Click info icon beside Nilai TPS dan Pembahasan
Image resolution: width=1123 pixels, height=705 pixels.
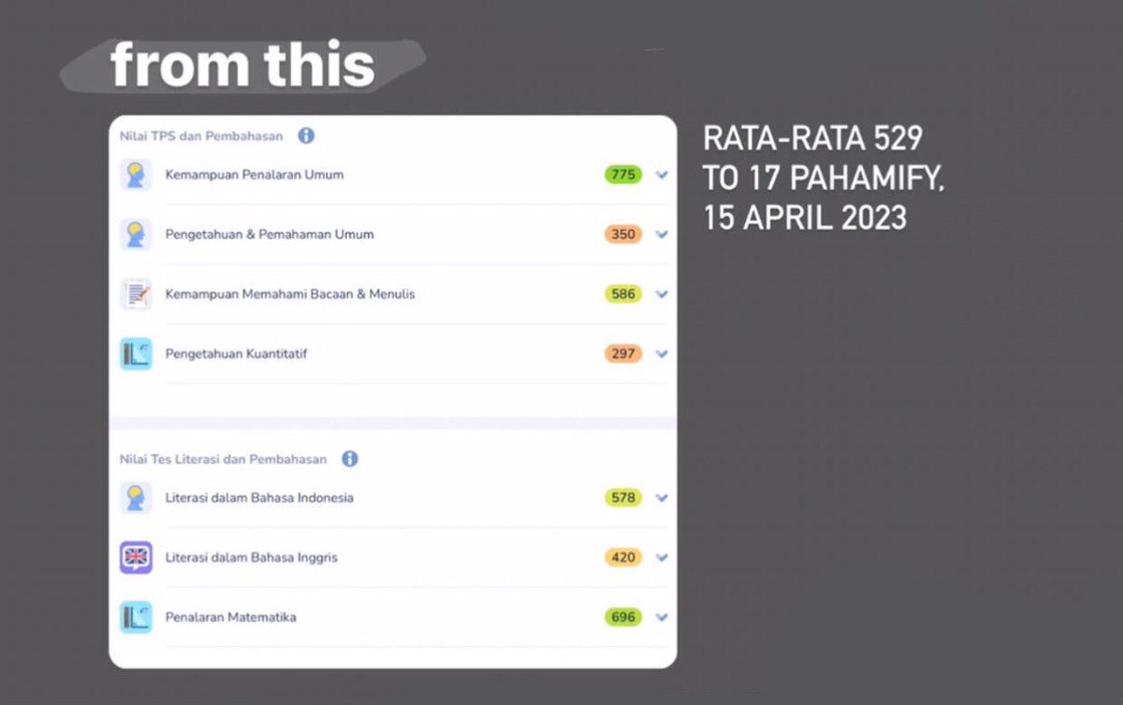pos(306,136)
